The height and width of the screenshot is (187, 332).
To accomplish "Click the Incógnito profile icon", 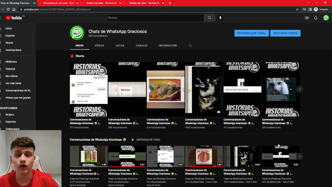I will pyautogui.click(x=316, y=9).
